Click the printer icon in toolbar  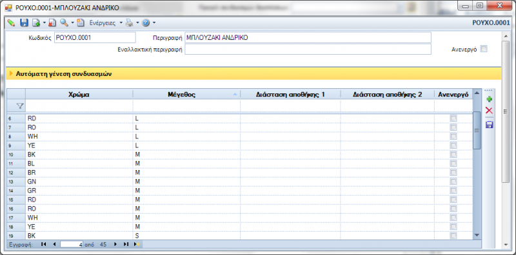click(x=129, y=23)
